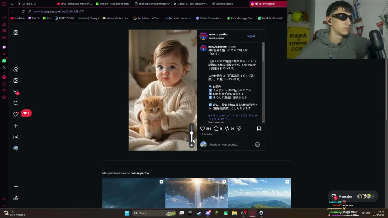Viewport: 388px width, 218px height.
Task: Switch to the Formidable MBAPPÉ YouTube tab
Action: point(74,4)
